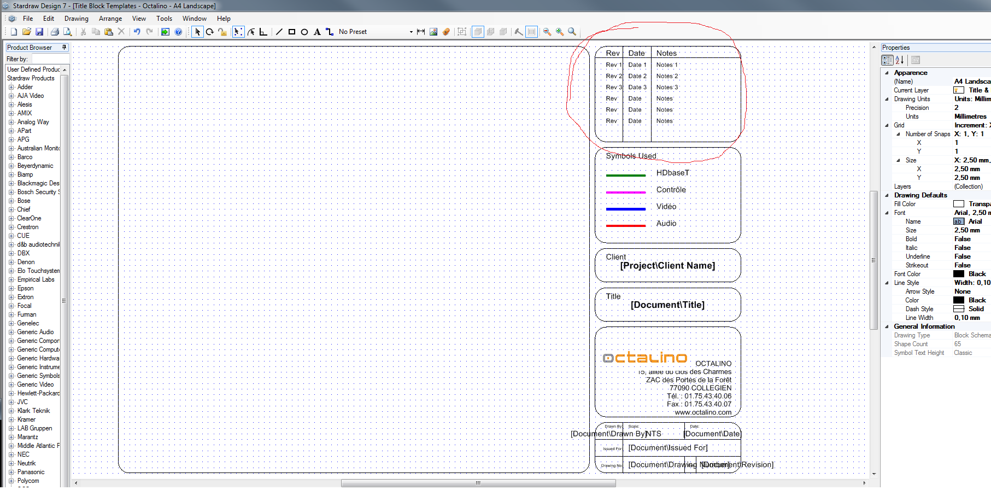
Task: Click the Filter by input field
Action: tap(49, 59)
